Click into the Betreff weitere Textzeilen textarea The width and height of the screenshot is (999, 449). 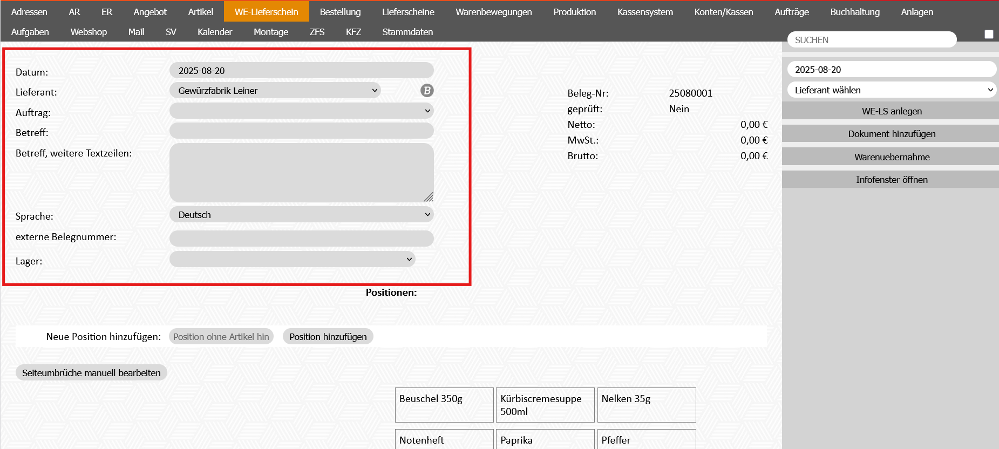point(302,173)
